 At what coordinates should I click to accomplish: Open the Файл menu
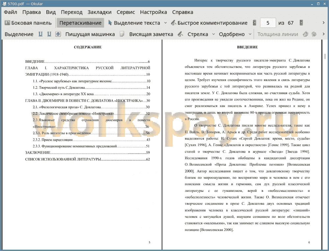point(11,12)
